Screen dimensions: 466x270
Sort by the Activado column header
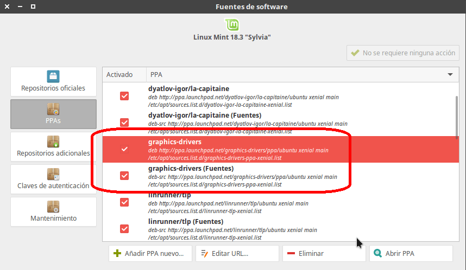124,74
